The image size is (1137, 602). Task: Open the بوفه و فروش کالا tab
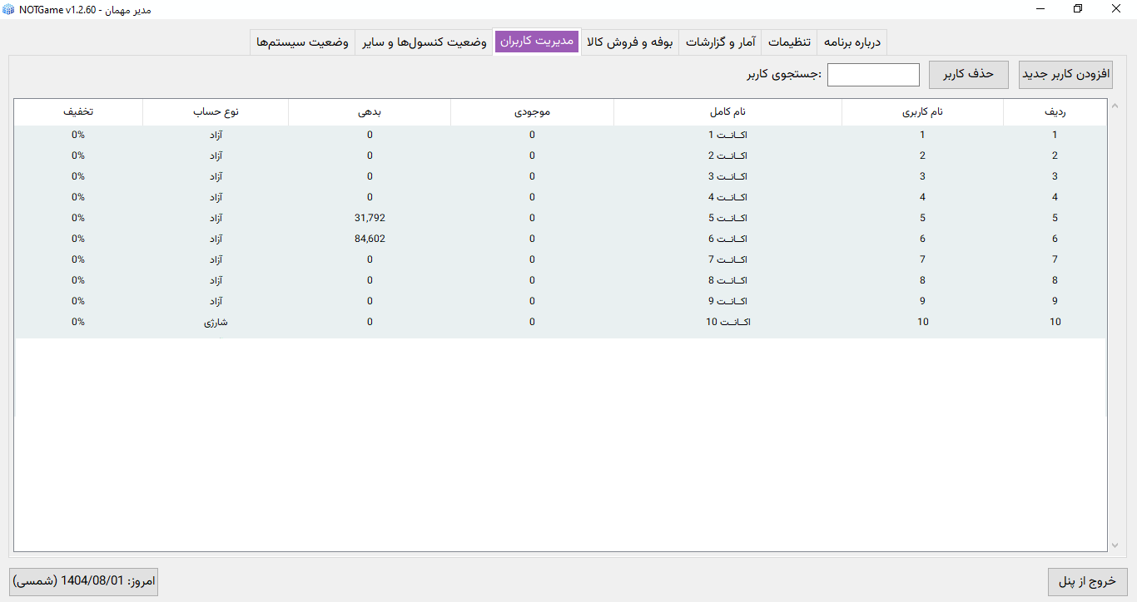629,42
